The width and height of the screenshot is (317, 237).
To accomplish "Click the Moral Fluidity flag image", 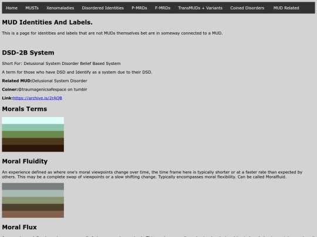I will (33, 200).
